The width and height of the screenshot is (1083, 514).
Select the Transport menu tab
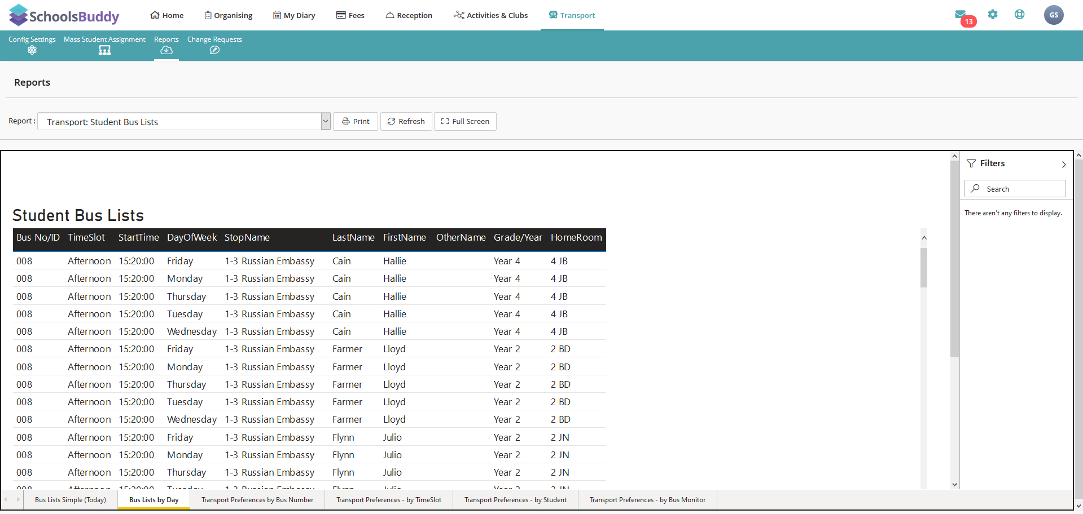(572, 15)
